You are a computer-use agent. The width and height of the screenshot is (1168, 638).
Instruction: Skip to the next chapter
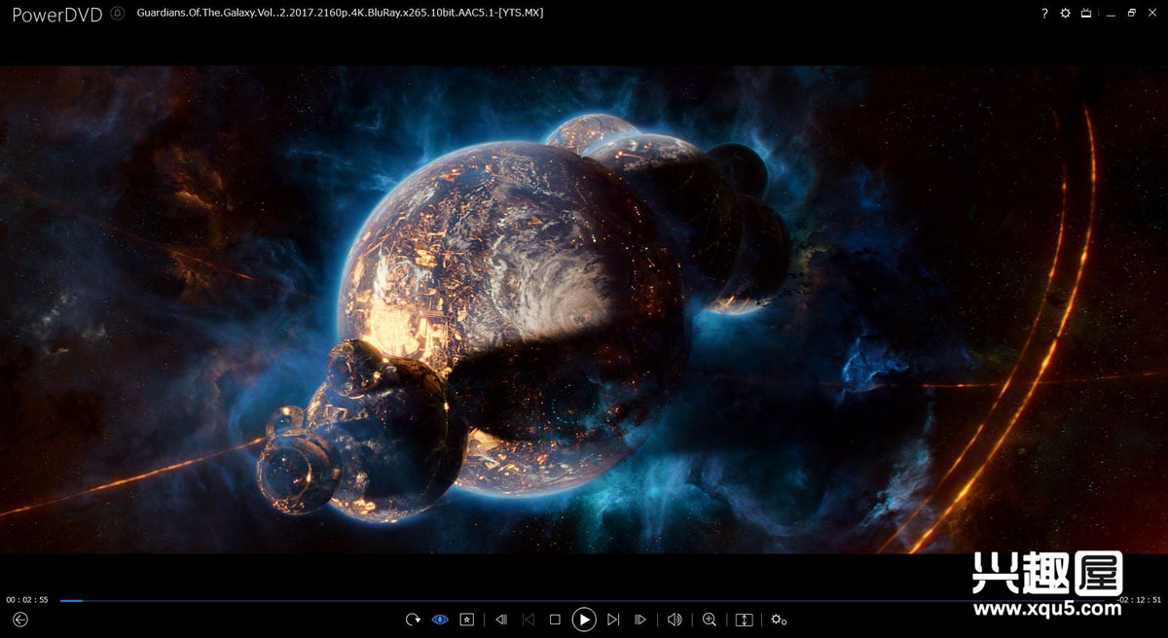(x=613, y=620)
